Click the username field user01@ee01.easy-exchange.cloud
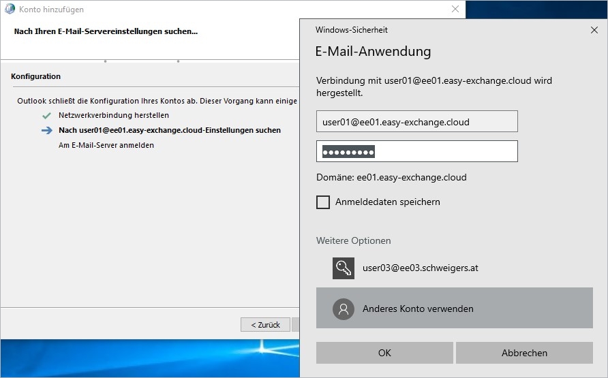Screen dimensions: 608x378 click(417, 121)
